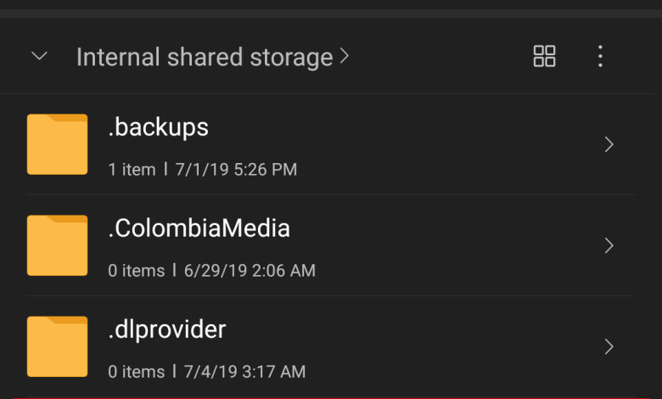Image resolution: width=662 pixels, height=399 pixels.
Task: Click the 7/1/19 5:26 PM date
Action: pyautogui.click(x=236, y=170)
